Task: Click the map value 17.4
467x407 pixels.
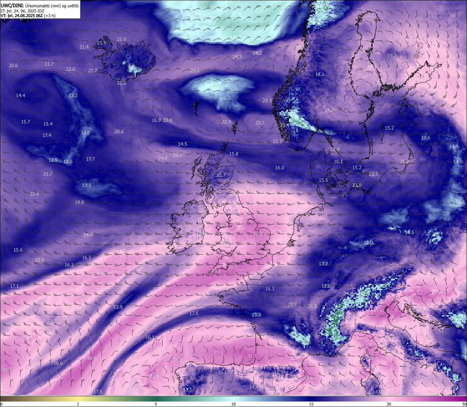Action: 47,135
